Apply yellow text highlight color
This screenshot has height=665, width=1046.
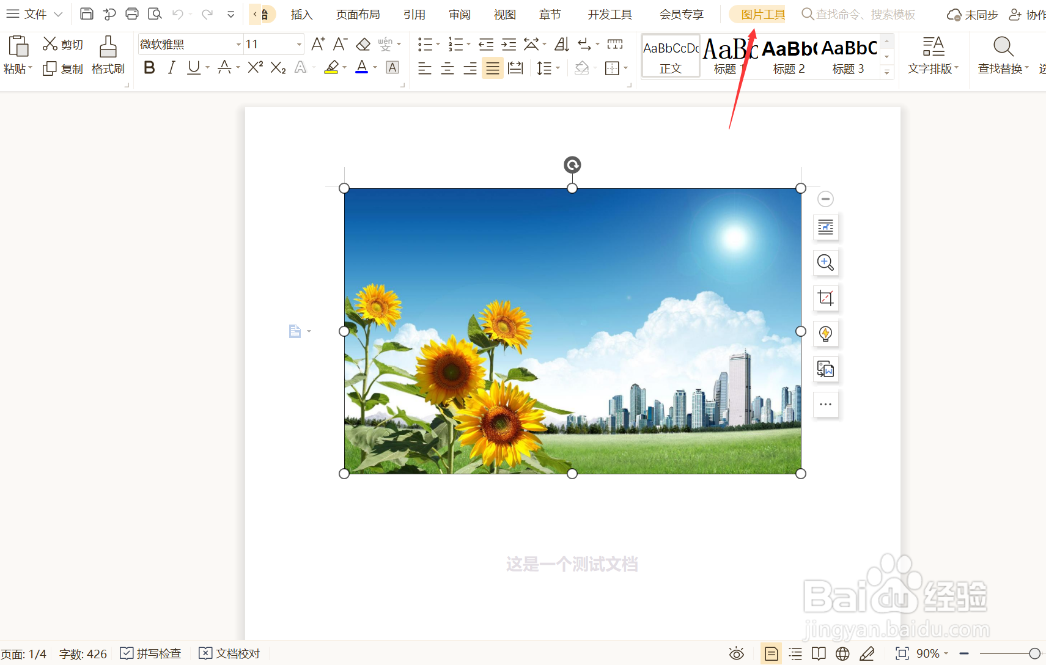point(331,68)
